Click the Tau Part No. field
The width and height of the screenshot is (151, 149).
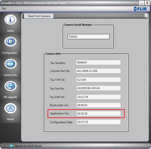pyautogui.click(x=98, y=88)
